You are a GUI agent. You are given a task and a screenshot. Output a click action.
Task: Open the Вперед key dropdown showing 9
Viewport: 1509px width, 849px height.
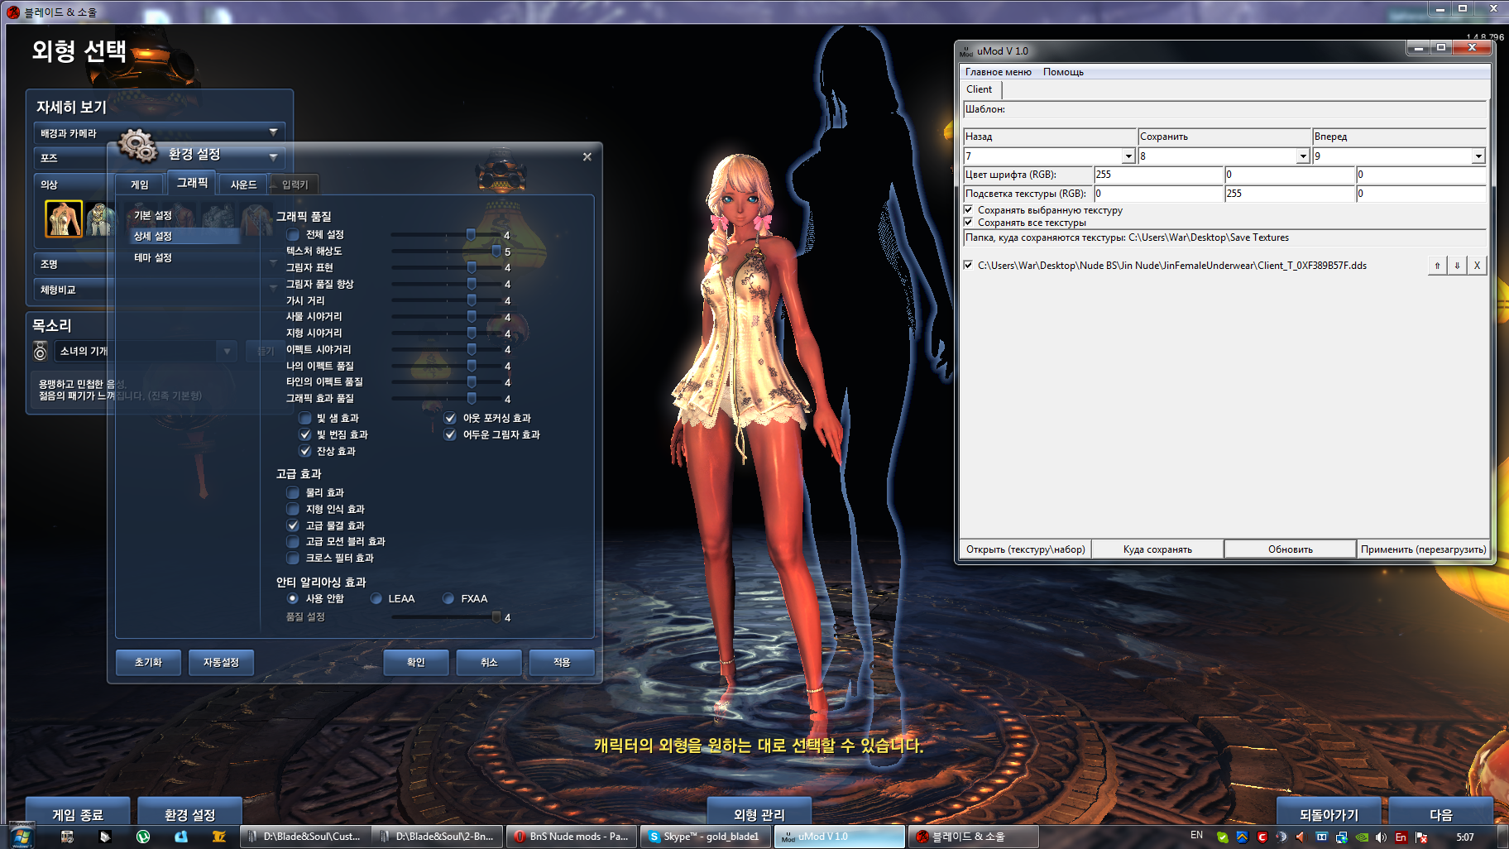click(x=1478, y=156)
